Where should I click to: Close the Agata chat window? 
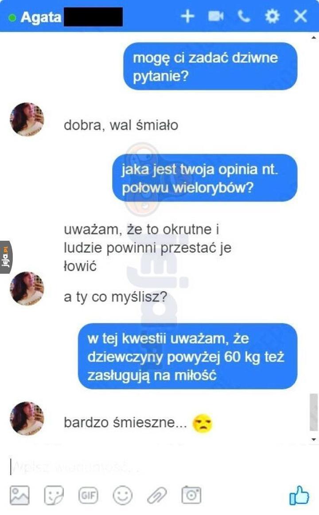pyautogui.click(x=300, y=16)
